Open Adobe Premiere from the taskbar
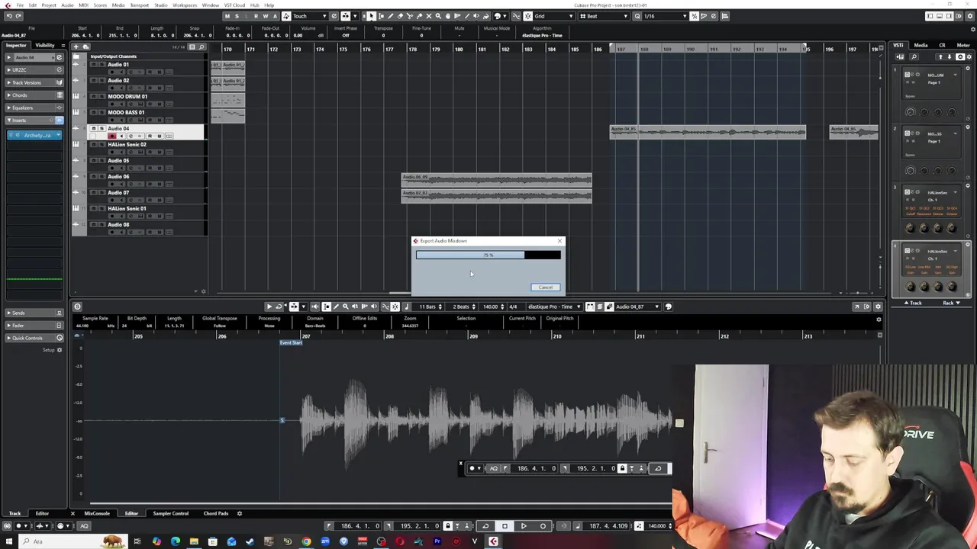 [437, 542]
